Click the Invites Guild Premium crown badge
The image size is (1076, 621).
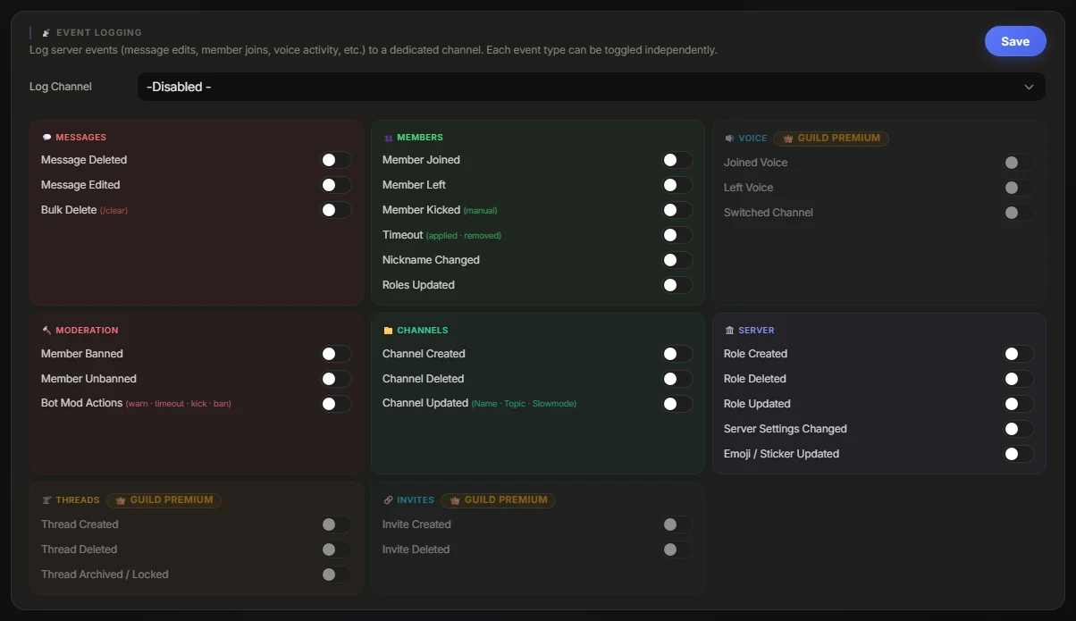(x=498, y=500)
